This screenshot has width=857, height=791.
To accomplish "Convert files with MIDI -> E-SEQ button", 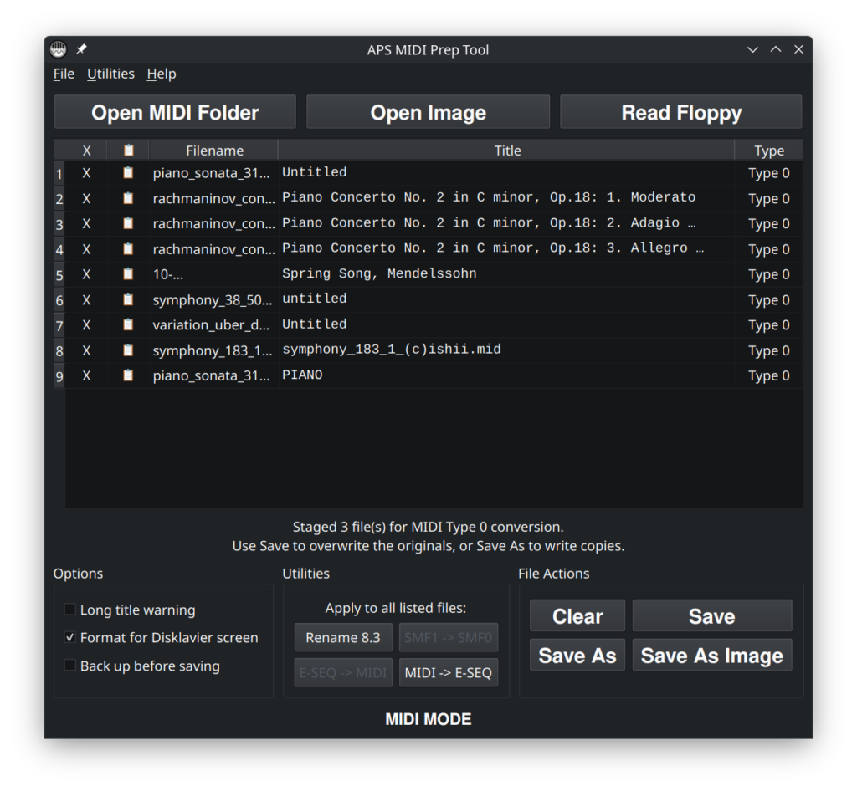I will pos(448,672).
